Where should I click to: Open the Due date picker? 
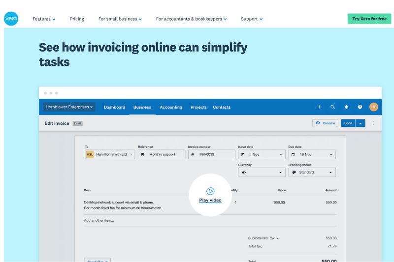[x=312, y=154]
